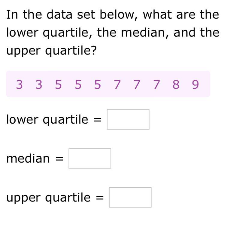The image size is (248, 249).
Task: Click the last 5 before the sevens
Action: 98,85
